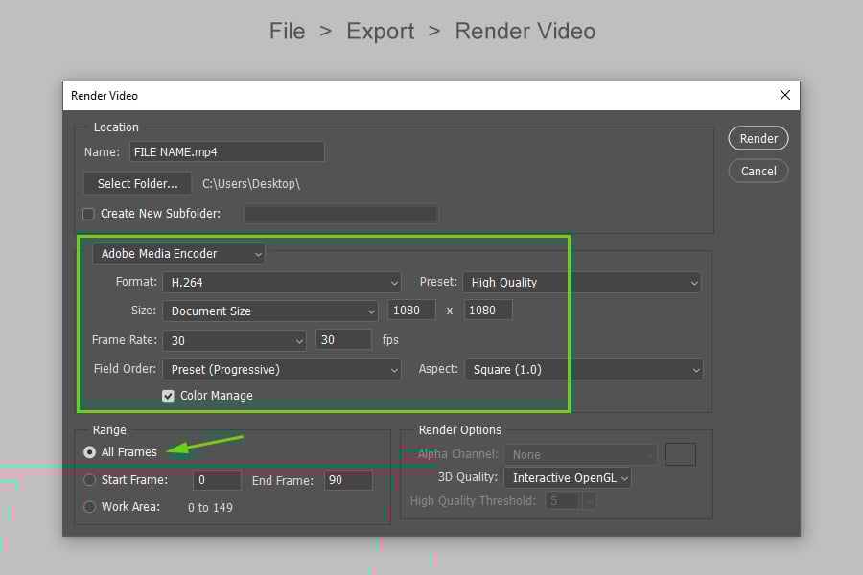Select the Start Frame radio button

(89, 480)
